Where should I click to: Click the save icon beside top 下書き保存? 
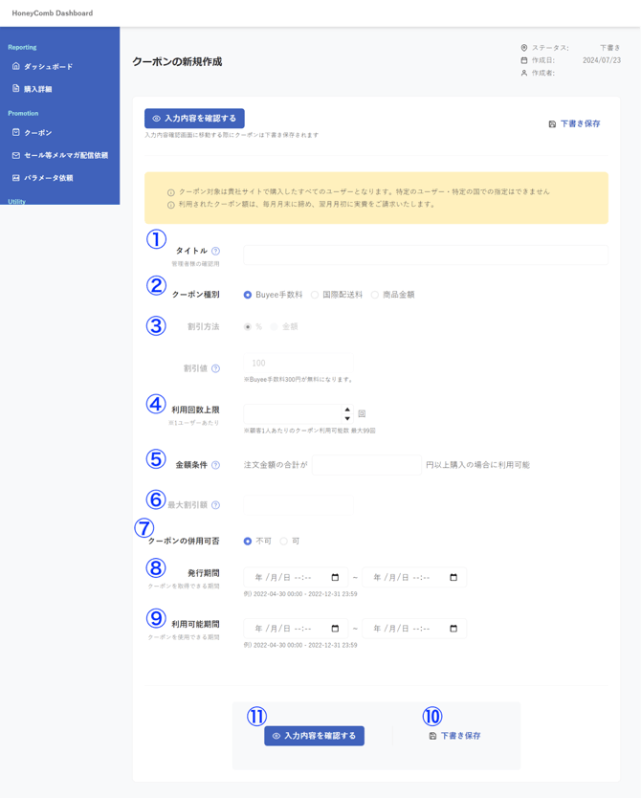[x=552, y=124]
